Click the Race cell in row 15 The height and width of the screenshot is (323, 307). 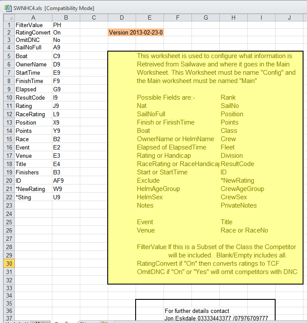click(x=33, y=139)
